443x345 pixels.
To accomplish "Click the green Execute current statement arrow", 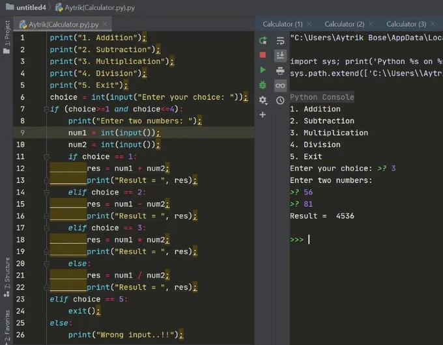I will [263, 70].
